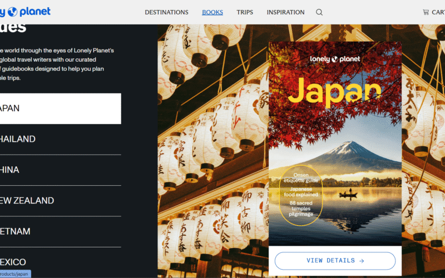
Task: Open search via the magnifying glass icon
Action: click(319, 12)
